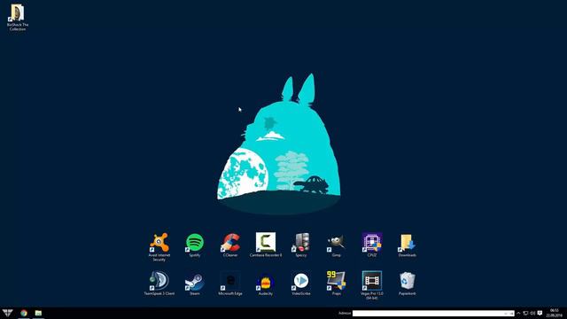Select the CCleaner desktop icon
The width and height of the screenshot is (567, 319).
coord(230,245)
